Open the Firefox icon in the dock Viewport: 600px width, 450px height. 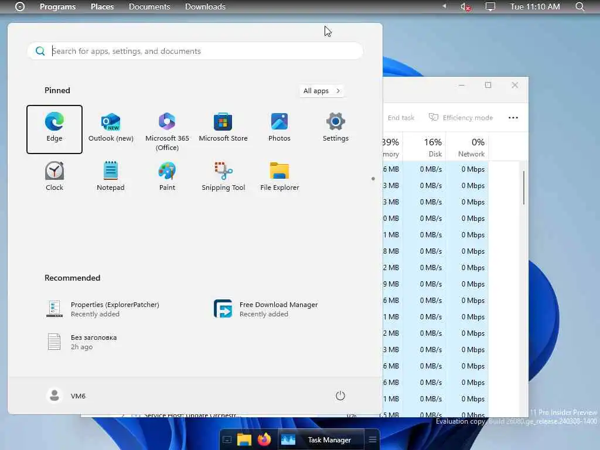click(x=264, y=439)
